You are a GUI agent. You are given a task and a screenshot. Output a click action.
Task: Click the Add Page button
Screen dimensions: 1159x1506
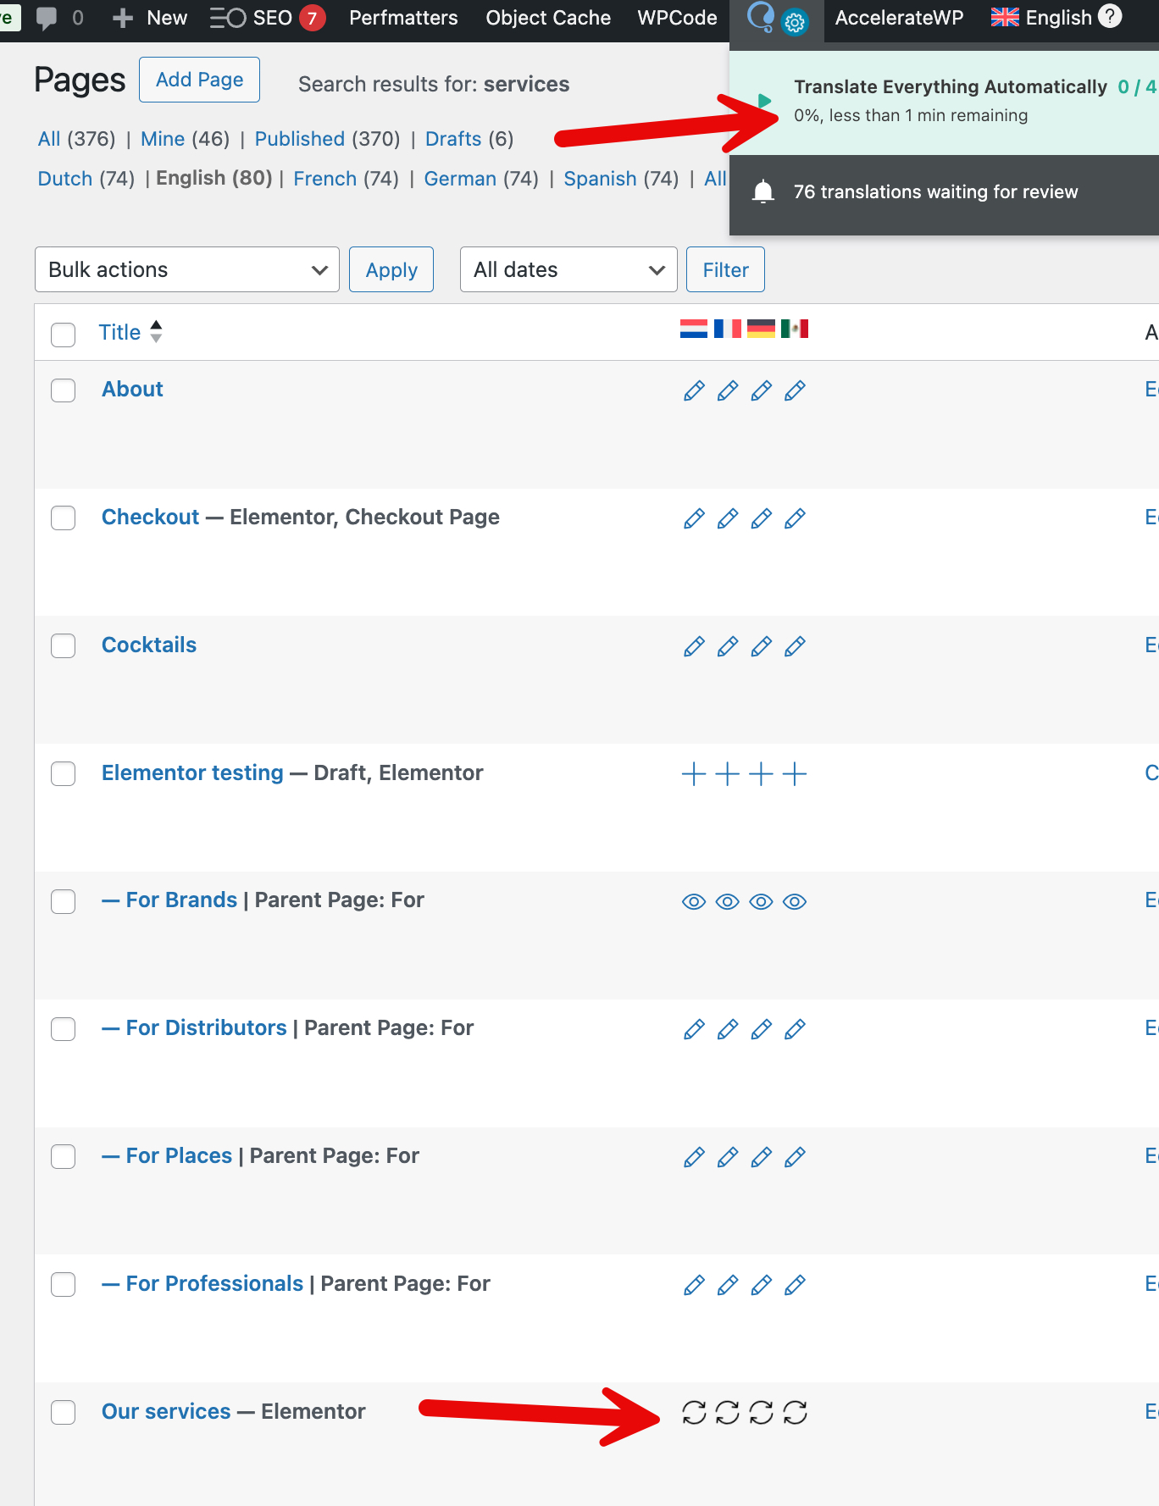pyautogui.click(x=199, y=80)
